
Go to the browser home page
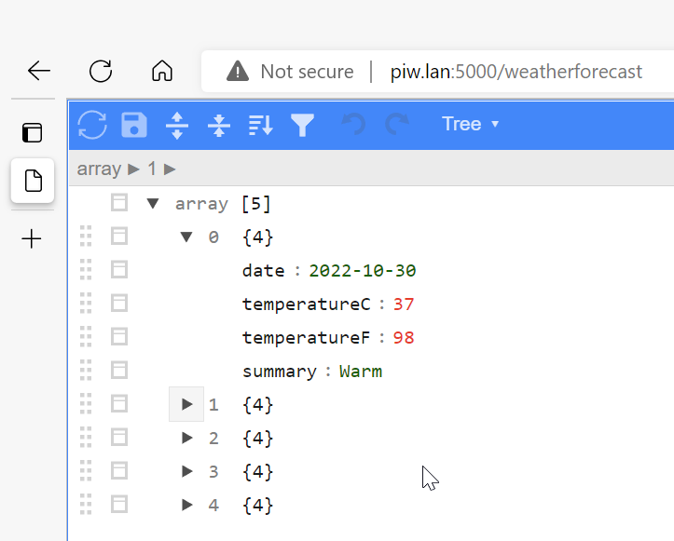pyautogui.click(x=162, y=71)
